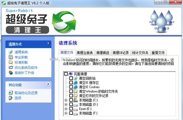Select the 本地磁盘 (D:) checkbox
The height and width of the screenshot is (120, 183).
(x=71, y=104)
